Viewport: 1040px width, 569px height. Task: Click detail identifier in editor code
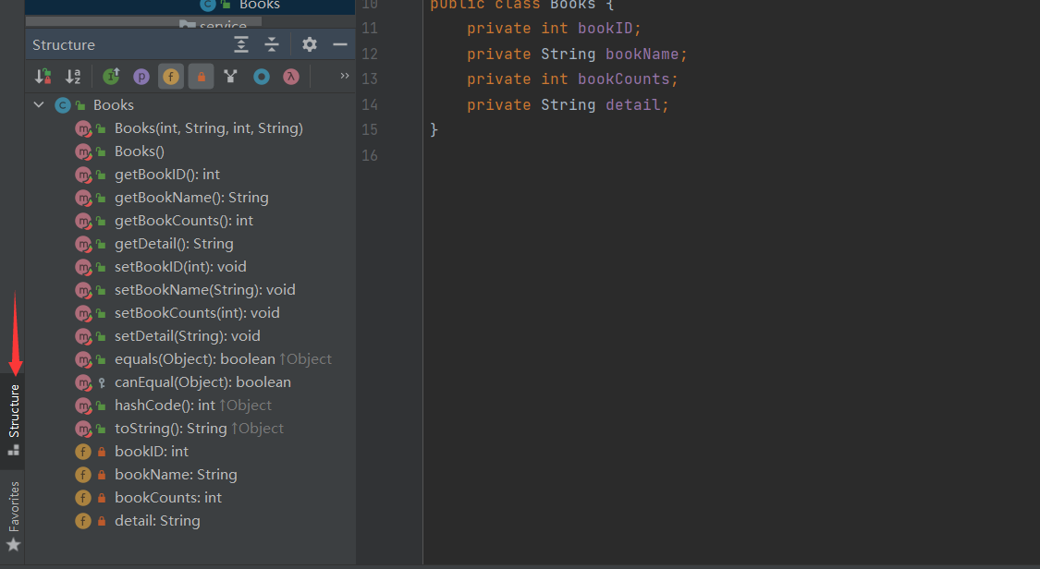(632, 104)
